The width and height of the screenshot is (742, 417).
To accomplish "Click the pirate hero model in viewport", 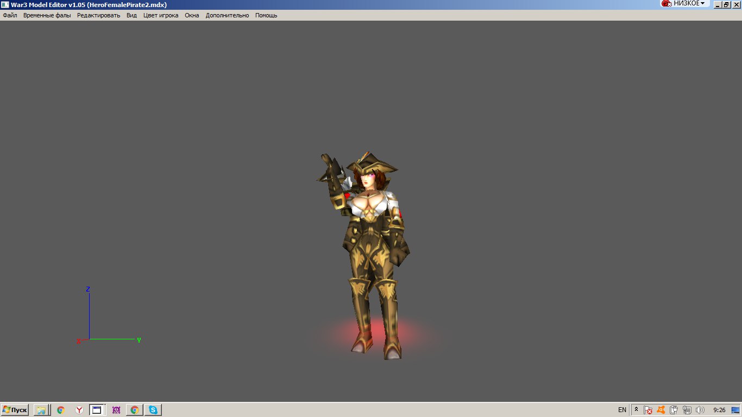I will point(368,255).
